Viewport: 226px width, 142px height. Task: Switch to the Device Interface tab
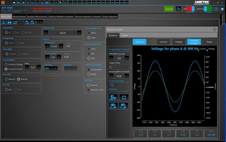[19, 16]
